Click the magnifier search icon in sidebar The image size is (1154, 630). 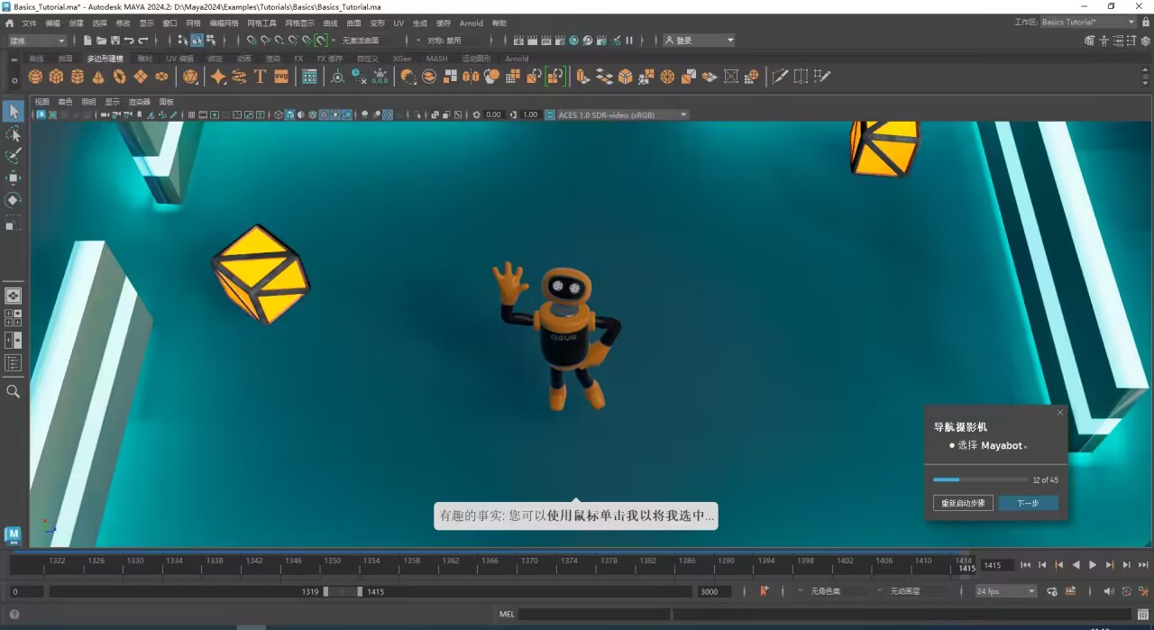pyautogui.click(x=14, y=391)
